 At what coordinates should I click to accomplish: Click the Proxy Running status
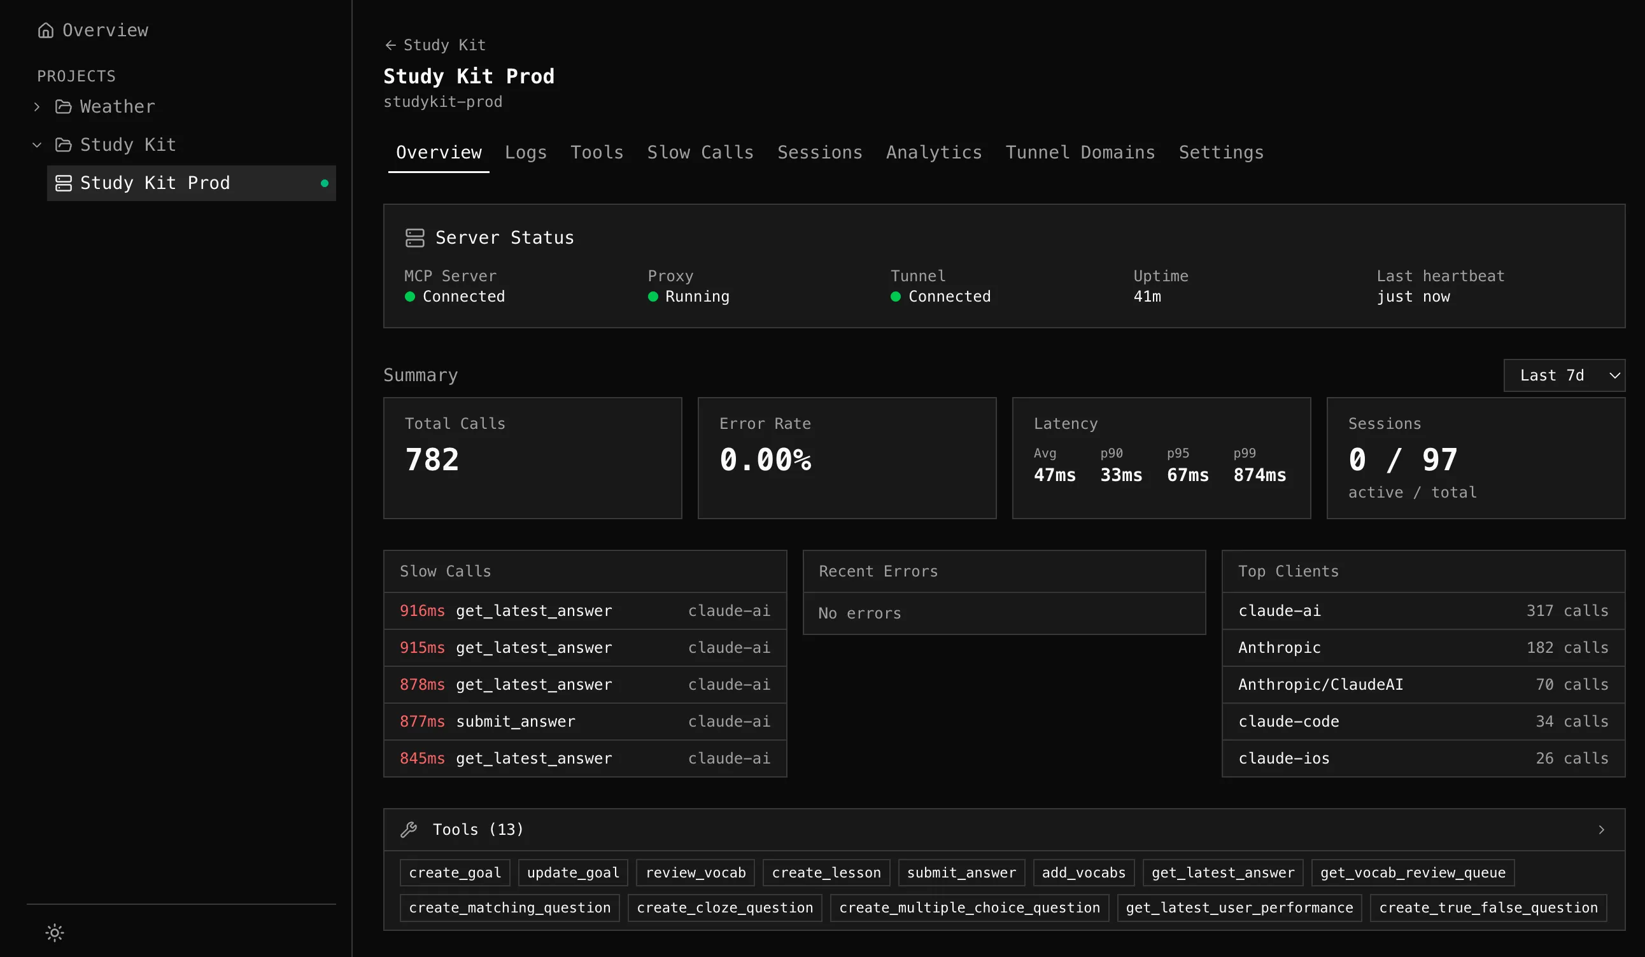(x=689, y=296)
